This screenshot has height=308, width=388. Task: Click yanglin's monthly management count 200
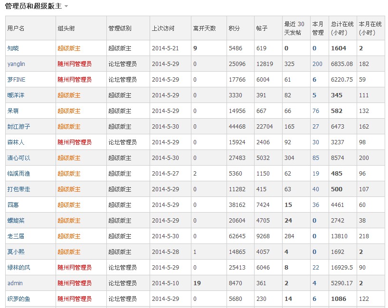[x=317, y=64]
